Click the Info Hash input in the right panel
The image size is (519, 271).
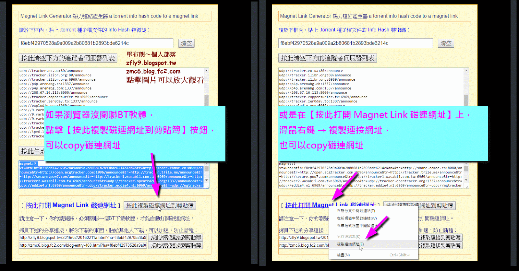(356, 43)
